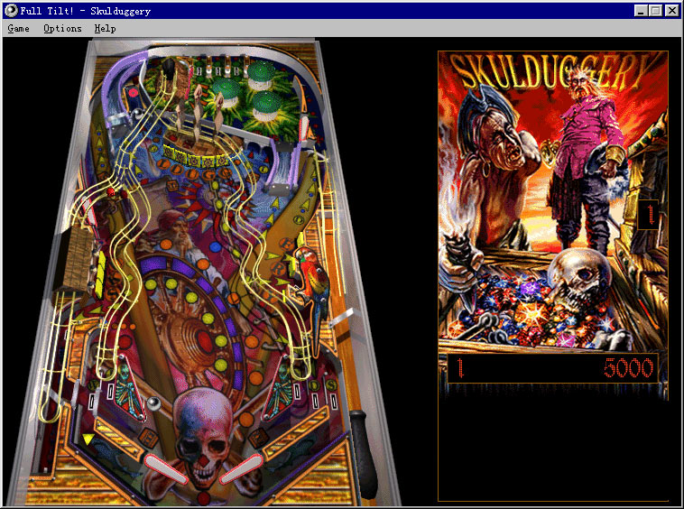
Task: Click the black cannon at top of table
Action: tap(169, 68)
